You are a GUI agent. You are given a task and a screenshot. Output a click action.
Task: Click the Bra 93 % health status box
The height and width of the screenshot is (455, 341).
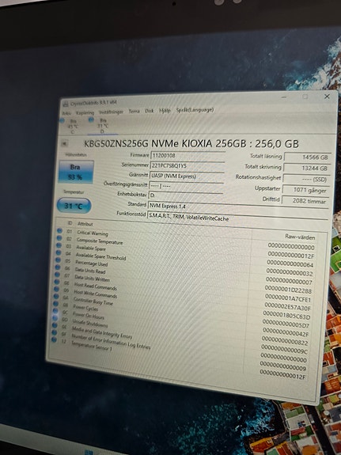click(76, 172)
